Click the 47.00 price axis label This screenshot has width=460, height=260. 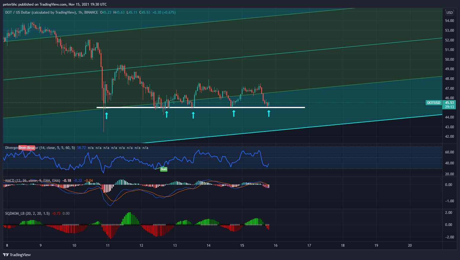[450, 88]
